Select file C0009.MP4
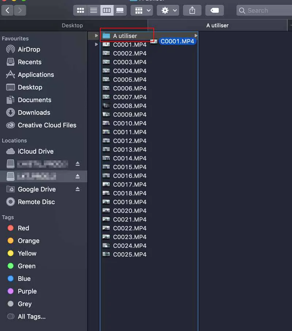The width and height of the screenshot is (292, 331). click(130, 115)
